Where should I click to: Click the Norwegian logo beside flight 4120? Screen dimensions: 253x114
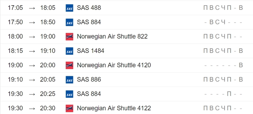coord(69,65)
